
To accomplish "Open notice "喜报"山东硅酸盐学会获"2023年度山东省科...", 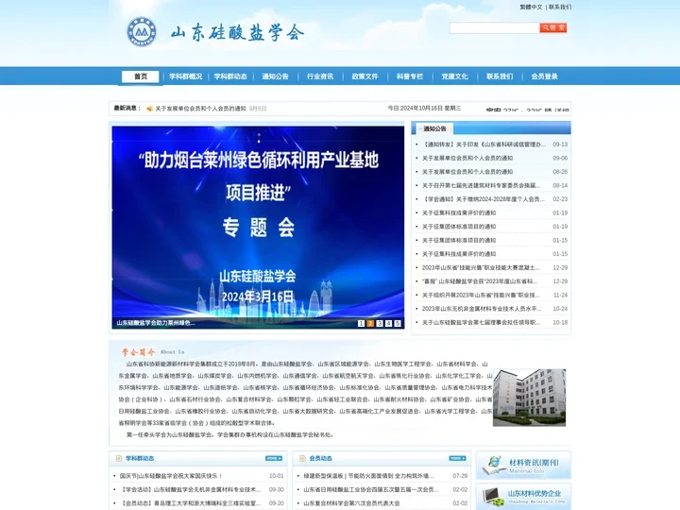I will pyautogui.click(x=480, y=281).
